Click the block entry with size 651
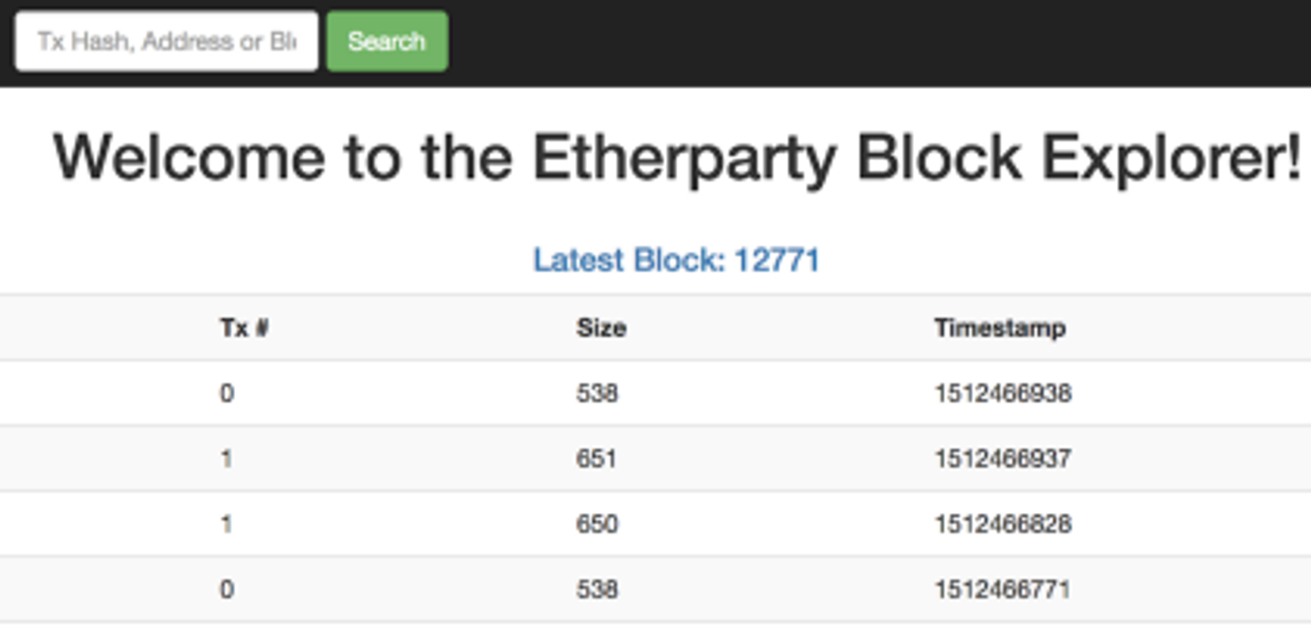The height and width of the screenshot is (632, 1311). (x=597, y=459)
